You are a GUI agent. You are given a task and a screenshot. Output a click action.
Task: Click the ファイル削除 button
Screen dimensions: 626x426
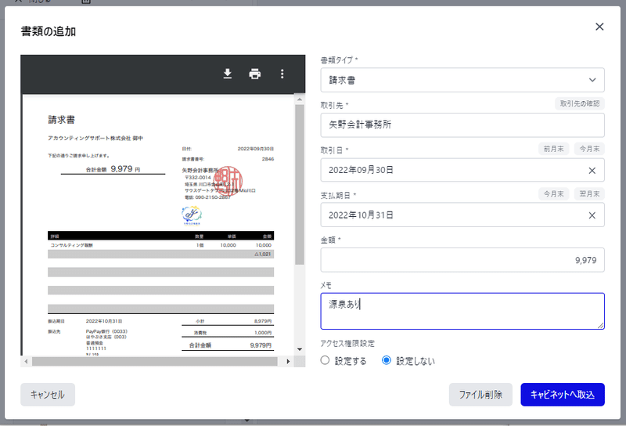[480, 395]
